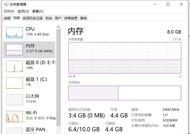Switch to the 应用历史记录 tab
This screenshot has height=134, width=190.
[x=33, y=18]
